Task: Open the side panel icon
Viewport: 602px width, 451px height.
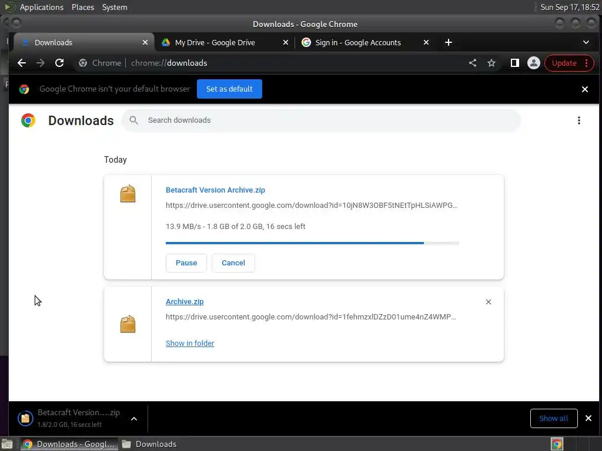Action: (515, 63)
